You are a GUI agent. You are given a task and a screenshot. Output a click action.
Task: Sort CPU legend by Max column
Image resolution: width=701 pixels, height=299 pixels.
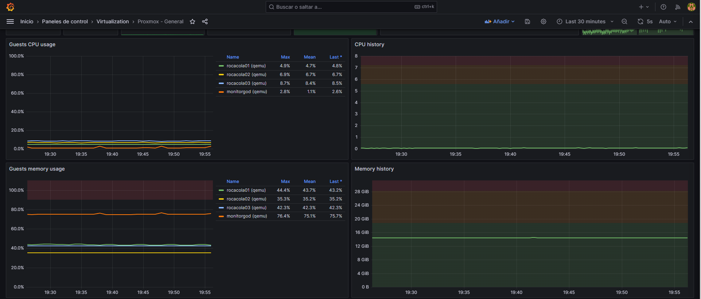pyautogui.click(x=285, y=57)
